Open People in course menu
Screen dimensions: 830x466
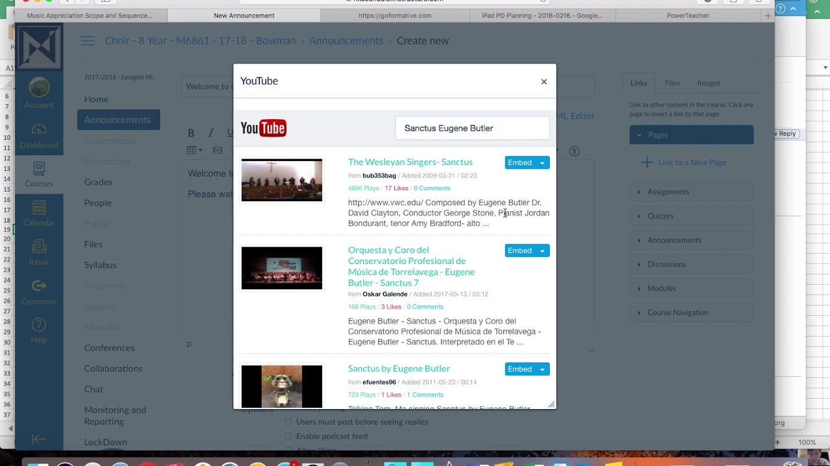coord(97,203)
